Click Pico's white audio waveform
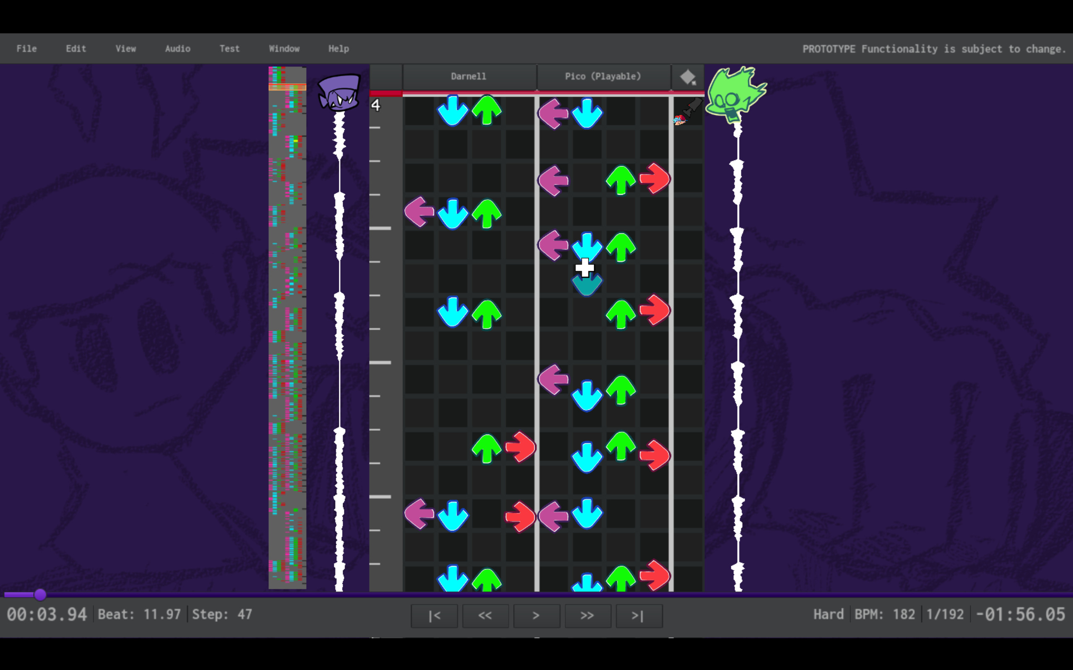1073x670 pixels. point(738,357)
